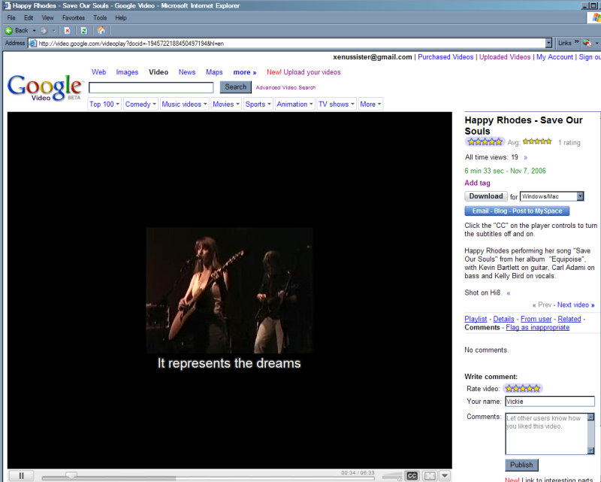Go back with the green Back arrow

tap(17, 30)
